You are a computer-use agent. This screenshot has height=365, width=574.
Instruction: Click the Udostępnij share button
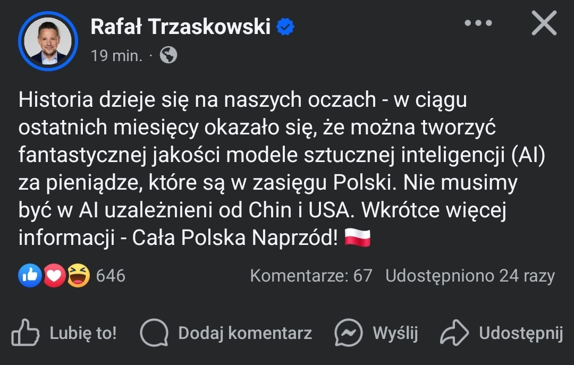click(520, 333)
